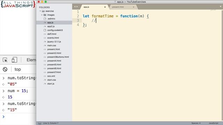Switch to the app.js editor tab

pyautogui.click(x=86, y=7)
